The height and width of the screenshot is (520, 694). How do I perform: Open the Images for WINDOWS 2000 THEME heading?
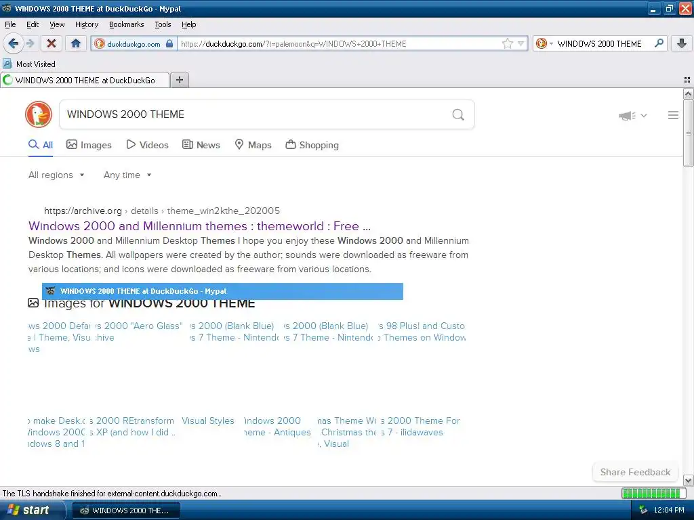(149, 303)
